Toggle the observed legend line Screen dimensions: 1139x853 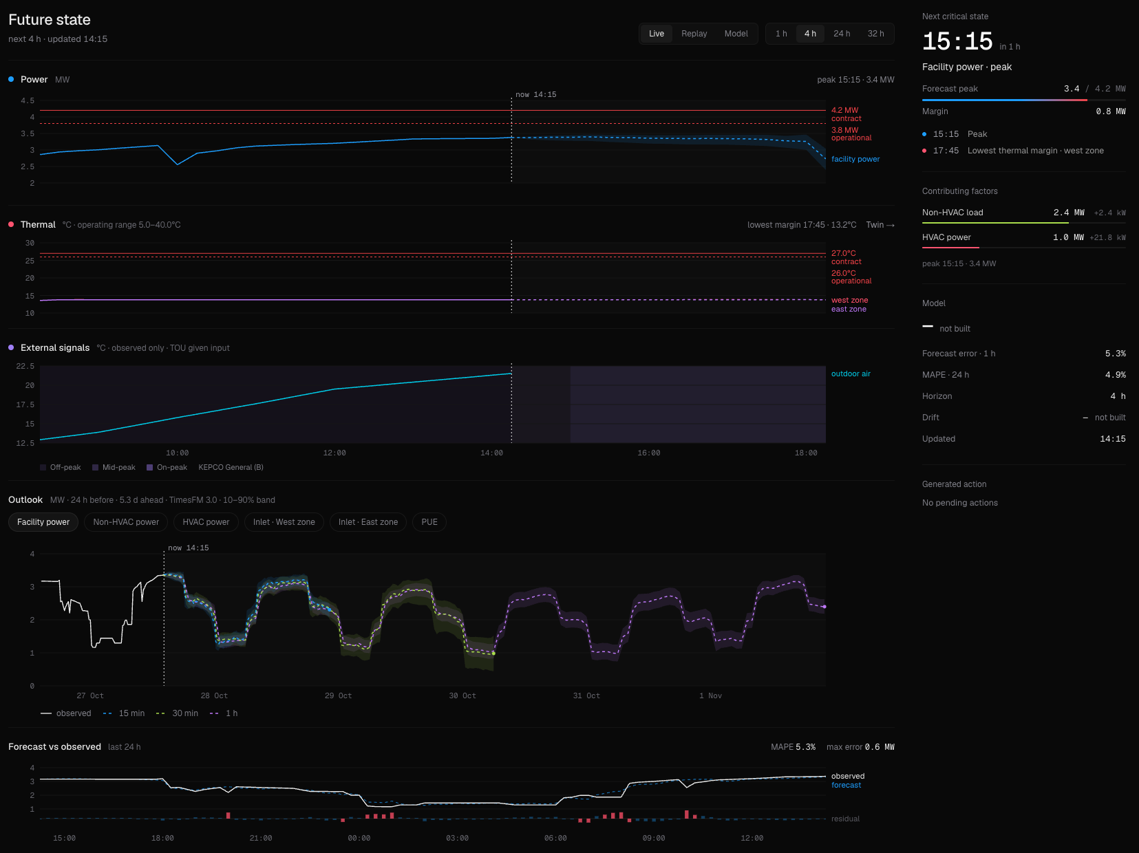coord(65,713)
